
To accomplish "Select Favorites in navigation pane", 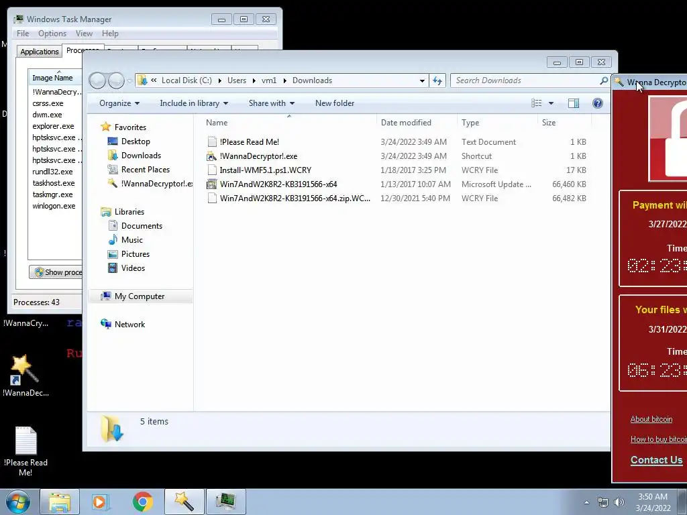I will click(x=130, y=127).
